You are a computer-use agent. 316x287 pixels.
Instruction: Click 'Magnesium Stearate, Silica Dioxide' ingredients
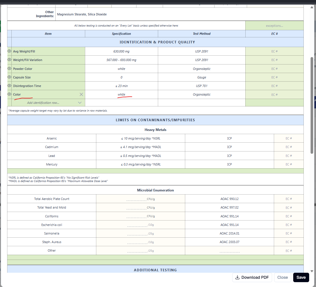(x=82, y=14)
